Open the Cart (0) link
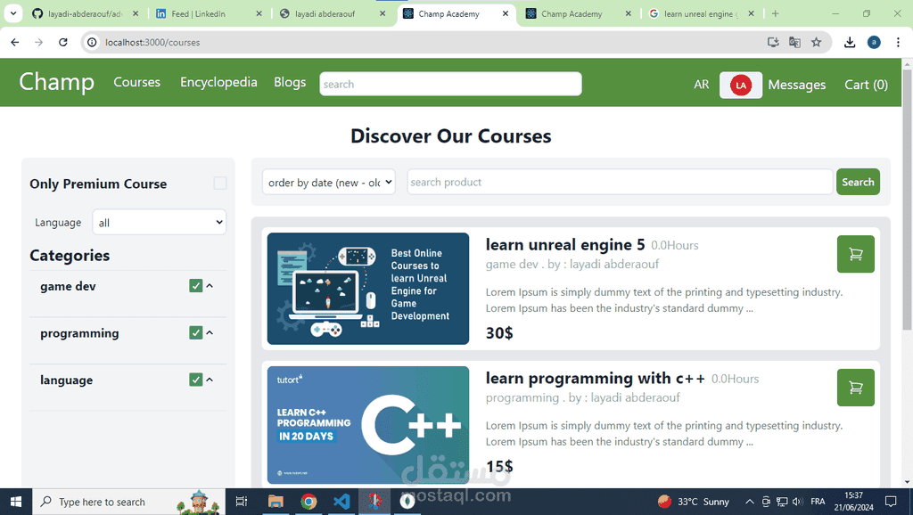913x515 pixels. [866, 85]
